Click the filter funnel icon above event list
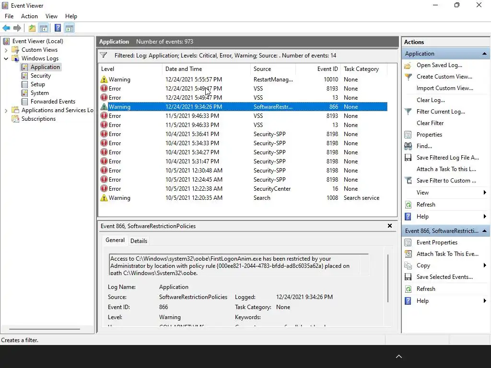This screenshot has width=491, height=368. (x=104, y=56)
